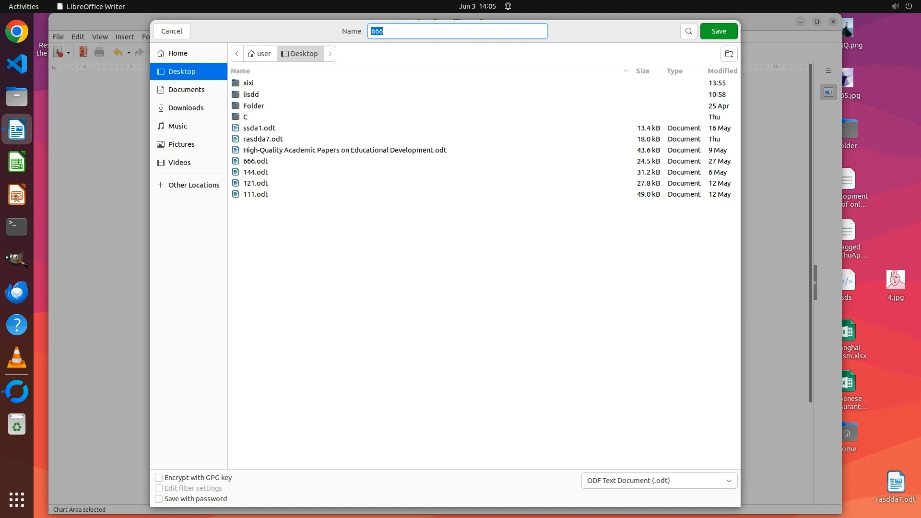Open the Edit menu in Writer
The height and width of the screenshot is (518, 921).
coord(78,37)
